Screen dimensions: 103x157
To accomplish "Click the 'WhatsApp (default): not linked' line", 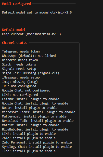I will pyautogui.click(x=29, y=56).
